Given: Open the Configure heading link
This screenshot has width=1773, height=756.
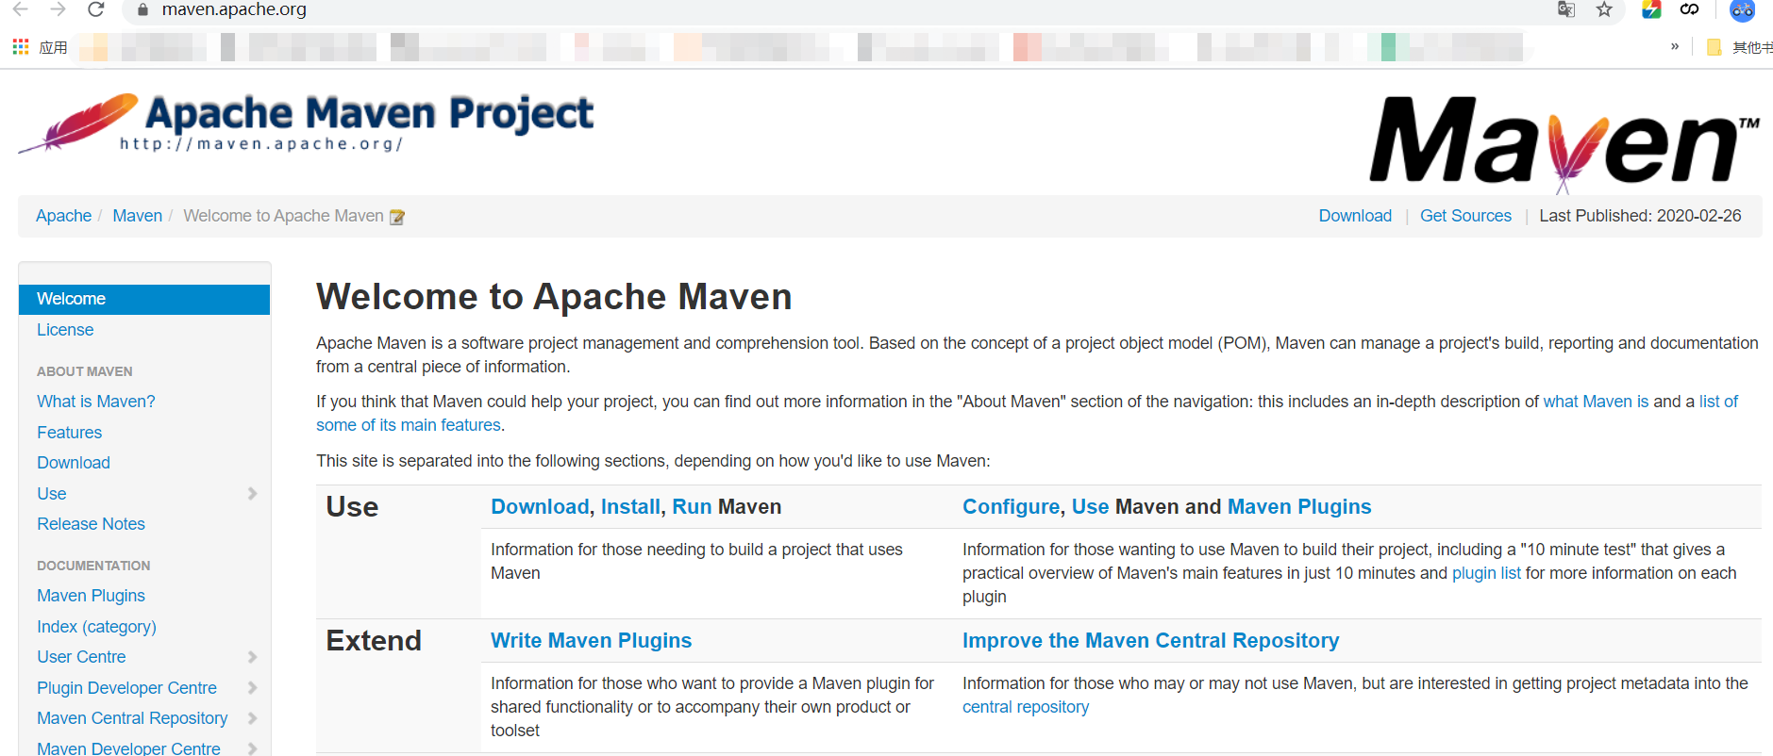Looking at the screenshot, I should click(1011, 507).
